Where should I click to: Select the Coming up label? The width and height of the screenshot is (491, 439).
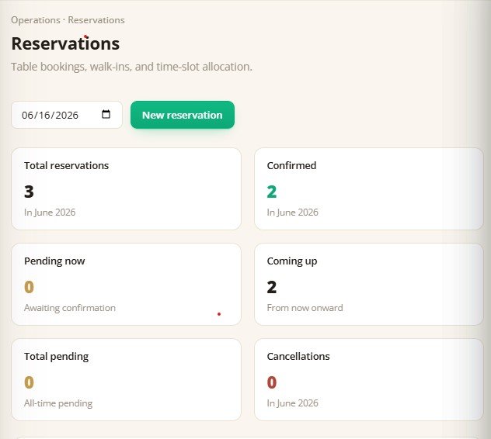292,261
